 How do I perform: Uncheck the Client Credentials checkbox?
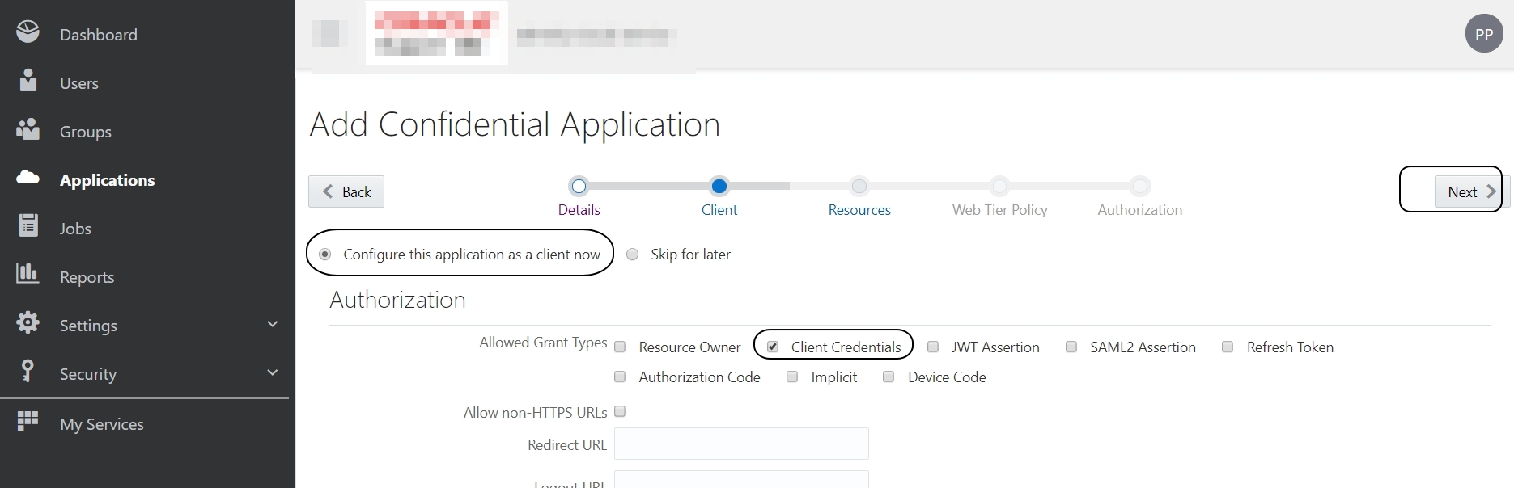coord(773,347)
